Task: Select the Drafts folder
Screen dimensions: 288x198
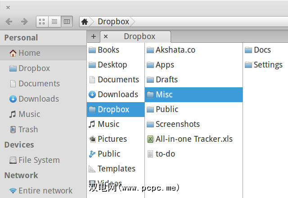Action: (x=194, y=80)
